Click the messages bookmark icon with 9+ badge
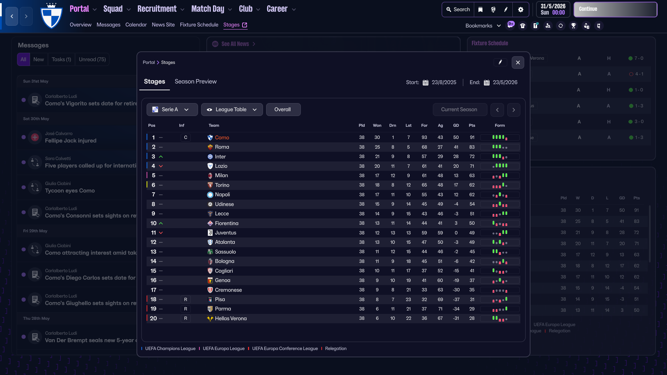667x375 pixels. [510, 26]
